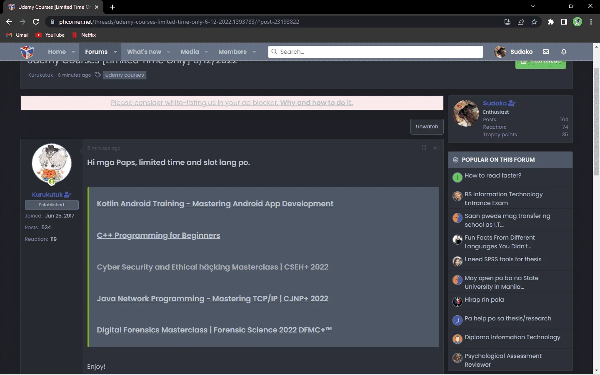
Task: Open Netflix bookmark
Action: pos(84,35)
